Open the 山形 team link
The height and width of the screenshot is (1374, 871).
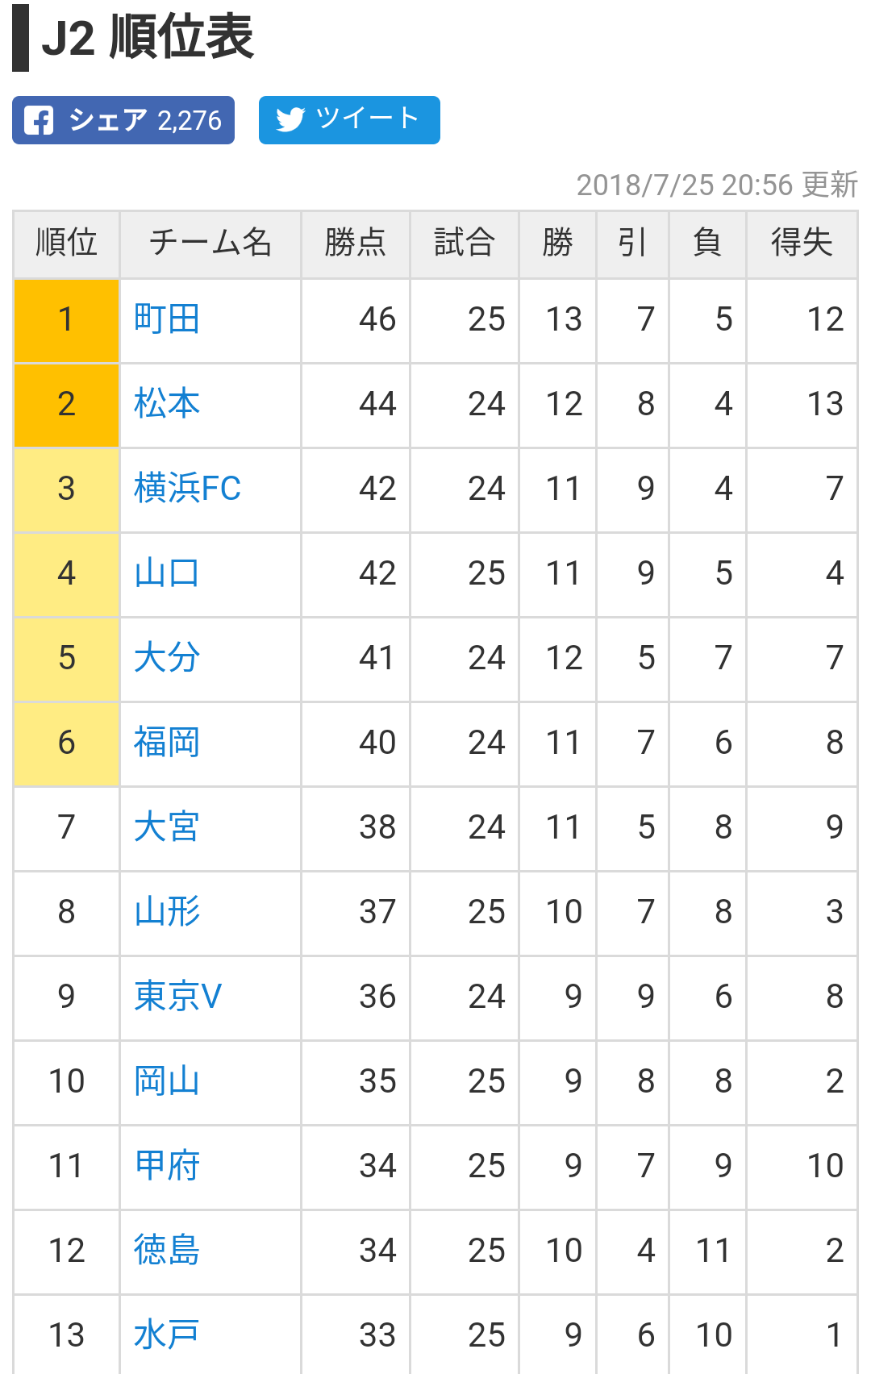tap(167, 912)
